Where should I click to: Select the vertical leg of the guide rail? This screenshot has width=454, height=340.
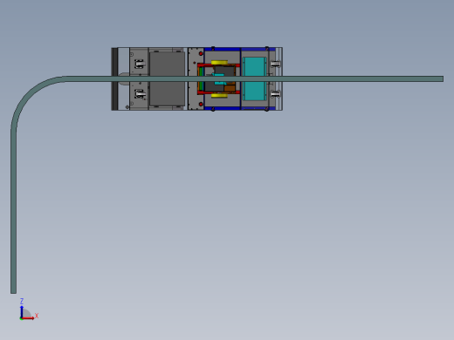click(13, 212)
